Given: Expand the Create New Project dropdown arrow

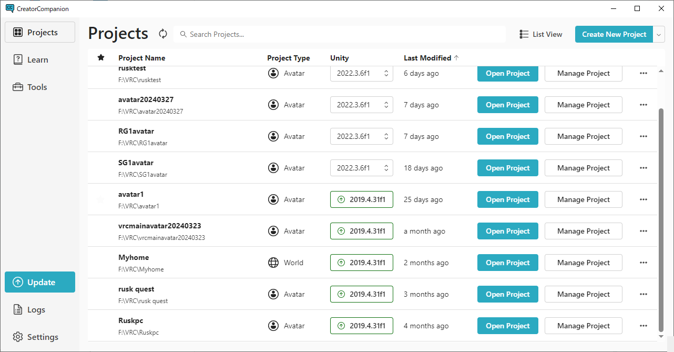Looking at the screenshot, I should tap(659, 34).
